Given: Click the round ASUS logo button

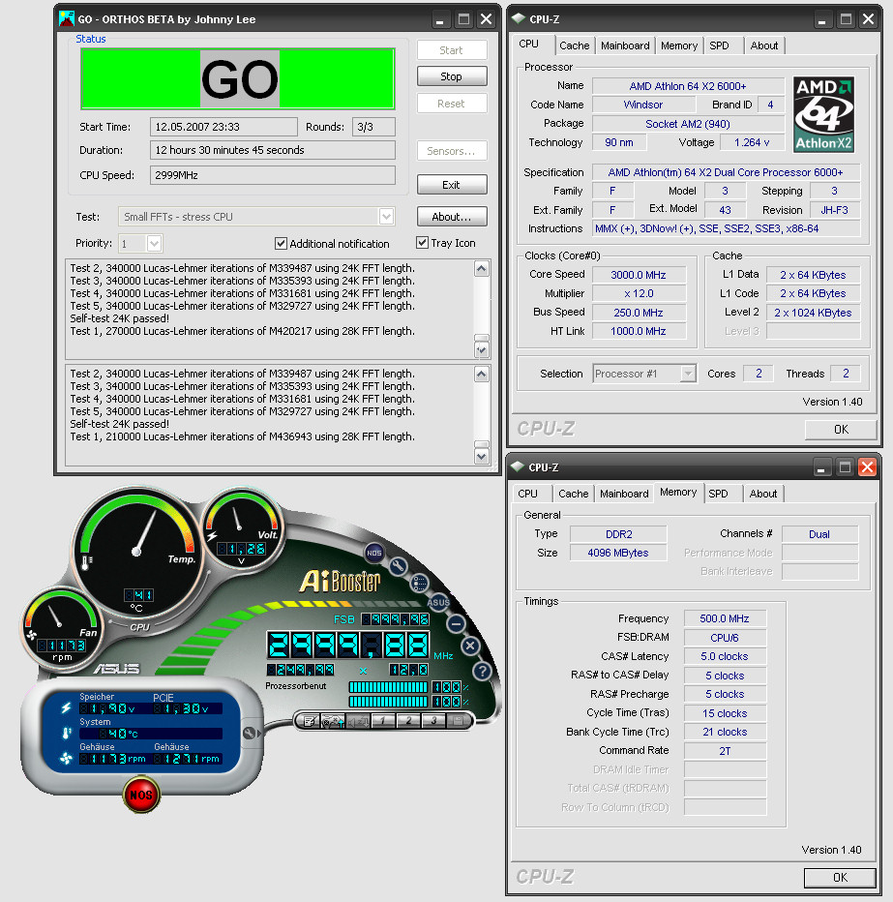Looking at the screenshot, I should [438, 603].
